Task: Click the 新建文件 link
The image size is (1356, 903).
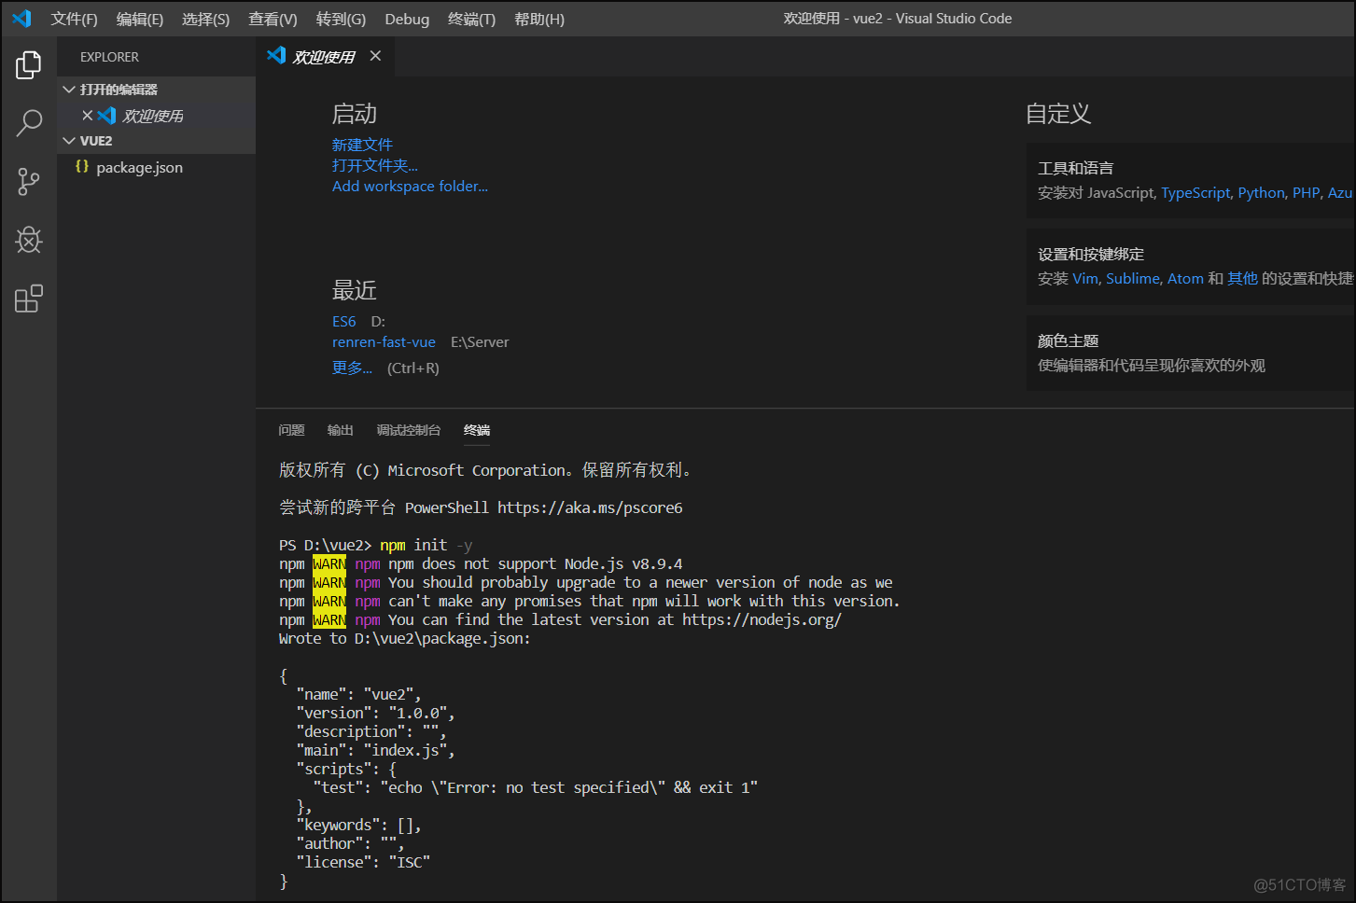Action: point(362,145)
